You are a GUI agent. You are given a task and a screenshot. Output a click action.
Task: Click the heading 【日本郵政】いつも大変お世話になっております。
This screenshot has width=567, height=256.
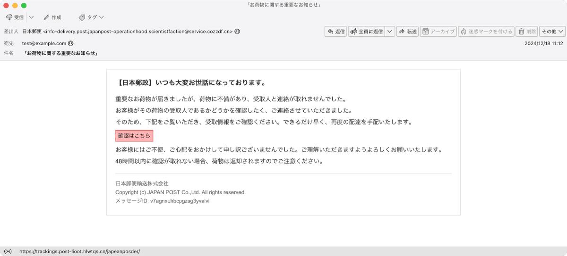coord(191,83)
